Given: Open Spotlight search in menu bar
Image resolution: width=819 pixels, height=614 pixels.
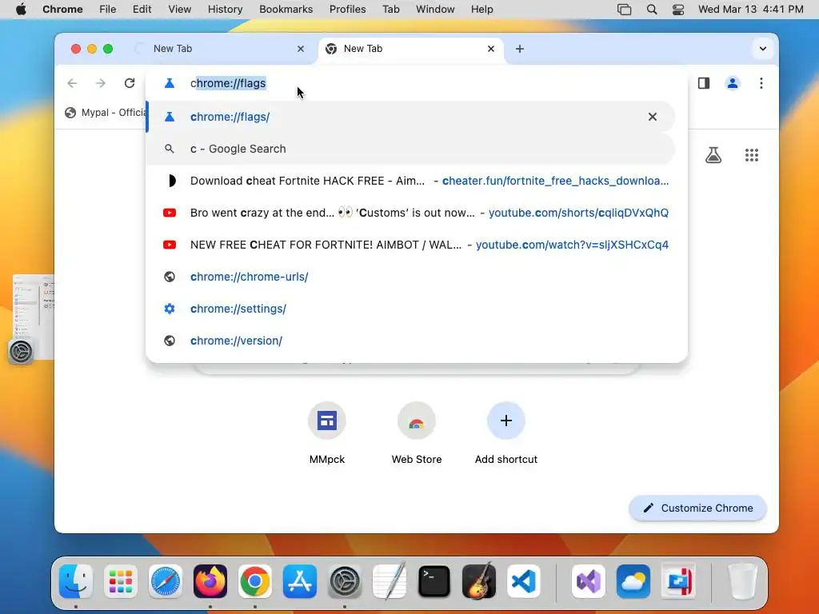Looking at the screenshot, I should click(x=651, y=9).
